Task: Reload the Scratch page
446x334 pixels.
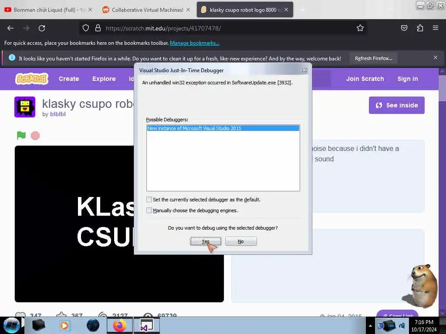Action: (x=42, y=28)
